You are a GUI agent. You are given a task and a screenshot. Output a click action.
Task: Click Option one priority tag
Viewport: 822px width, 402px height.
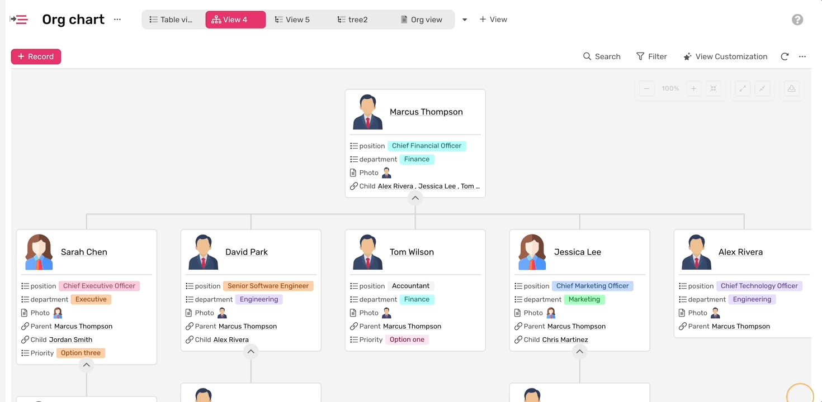(407, 339)
